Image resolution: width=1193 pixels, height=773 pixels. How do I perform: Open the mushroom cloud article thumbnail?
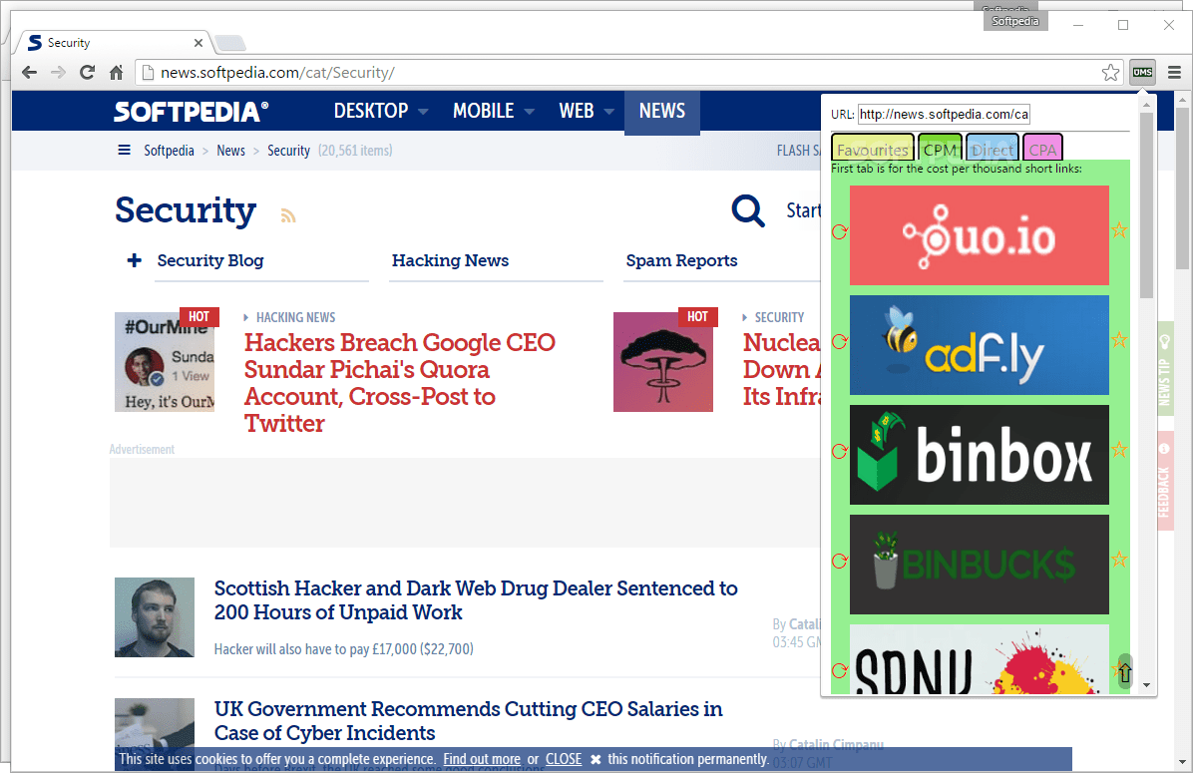tap(663, 361)
